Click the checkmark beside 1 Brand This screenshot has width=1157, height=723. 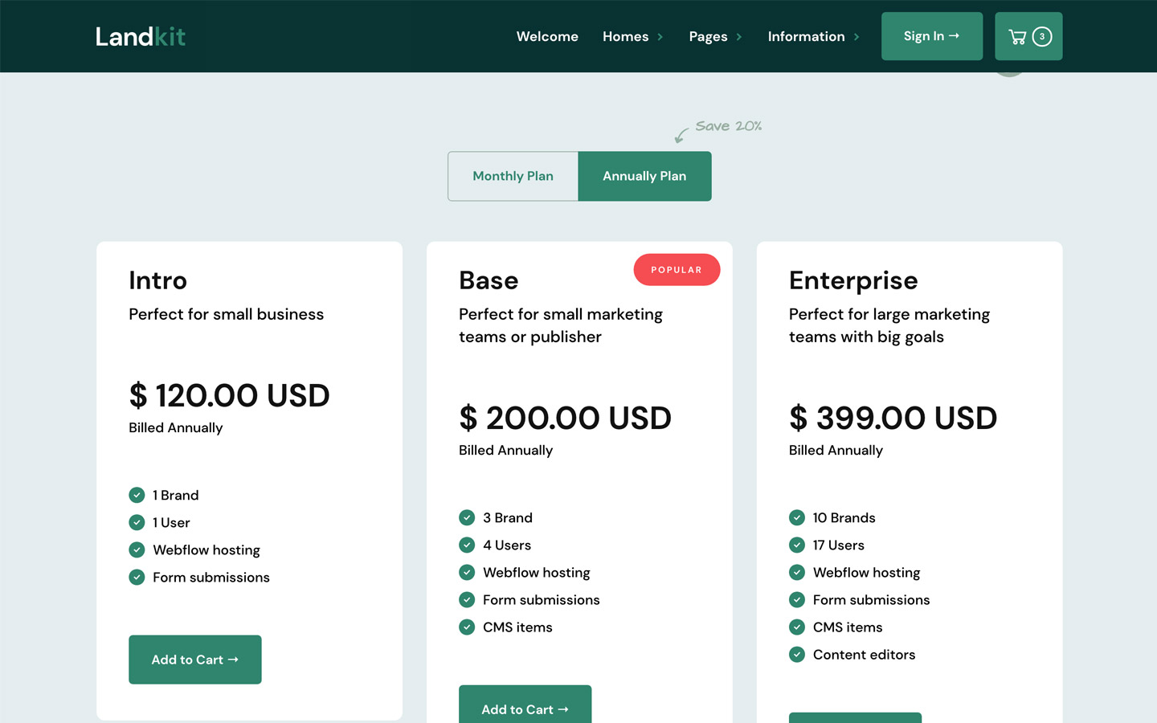[x=137, y=495]
